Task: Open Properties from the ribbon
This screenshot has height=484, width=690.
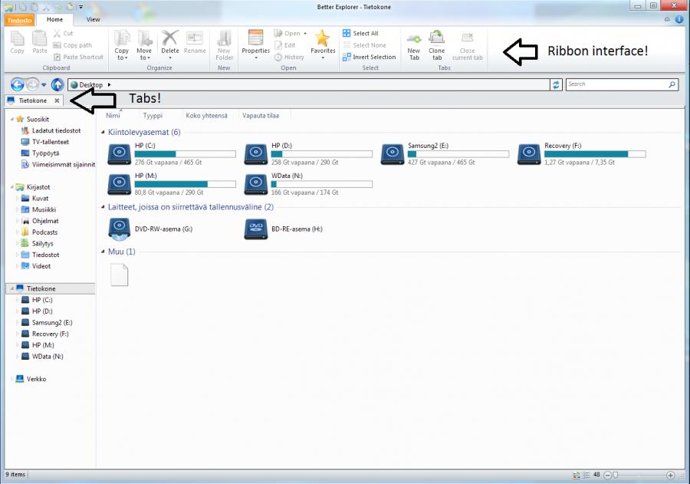Action: click(255, 40)
